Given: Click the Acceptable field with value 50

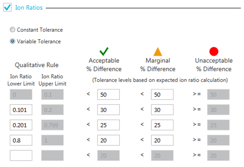Looking at the screenshot, I should [x=108, y=95].
